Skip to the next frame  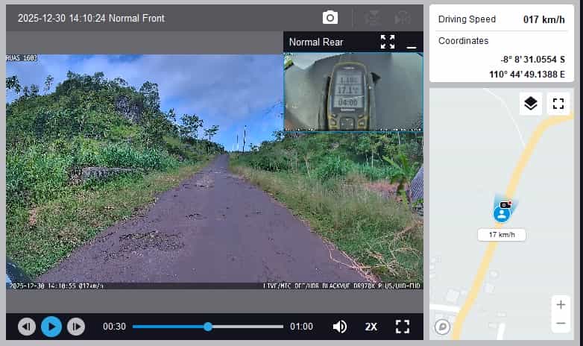point(76,327)
